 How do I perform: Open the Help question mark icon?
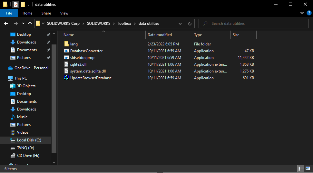(x=309, y=13)
